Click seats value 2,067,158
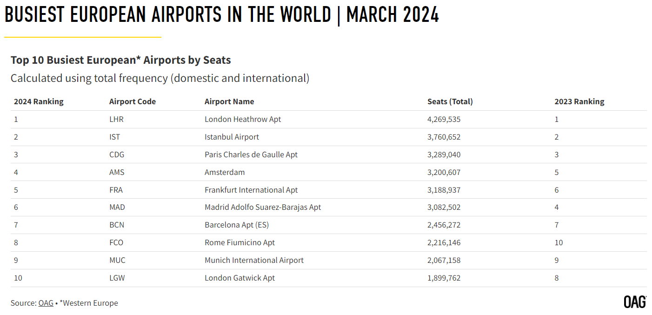The width and height of the screenshot is (652, 315). point(444,260)
